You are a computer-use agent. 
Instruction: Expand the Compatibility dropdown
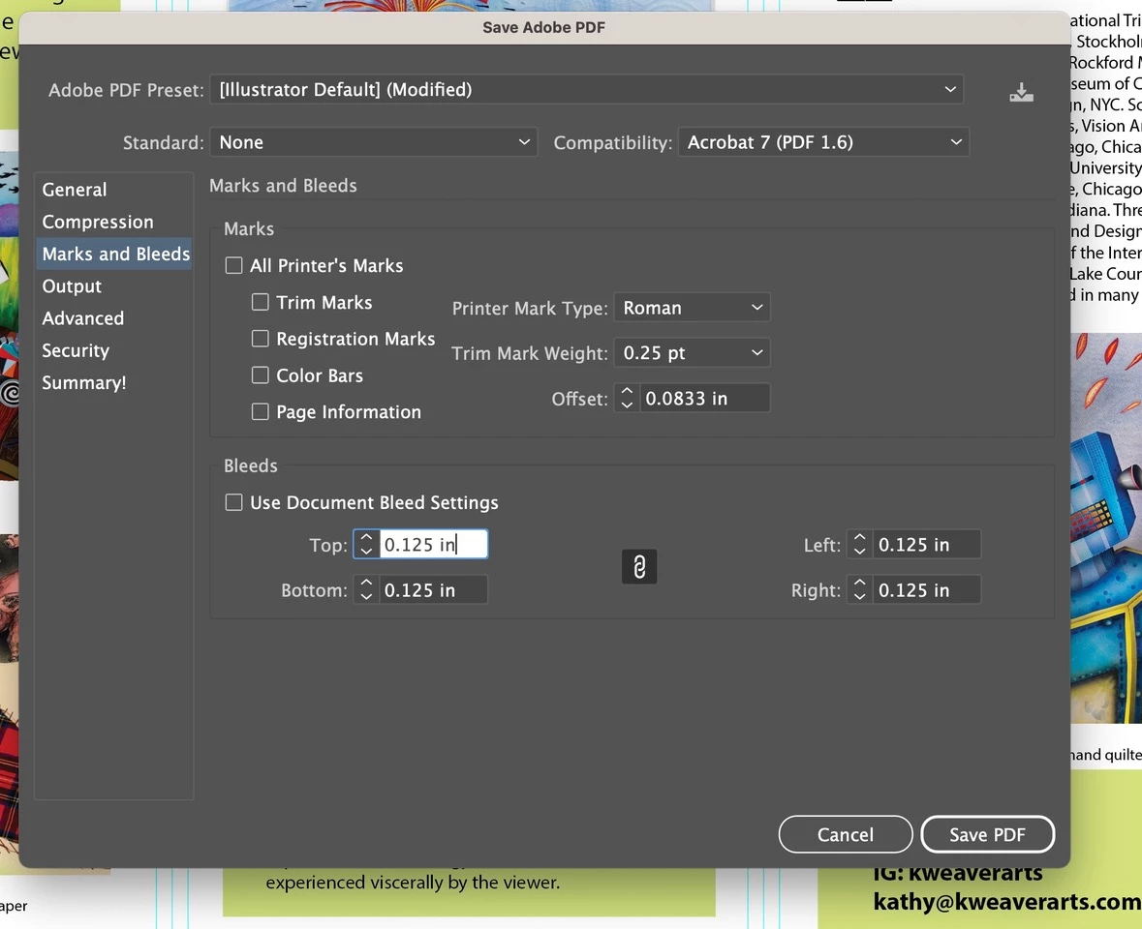click(x=823, y=142)
